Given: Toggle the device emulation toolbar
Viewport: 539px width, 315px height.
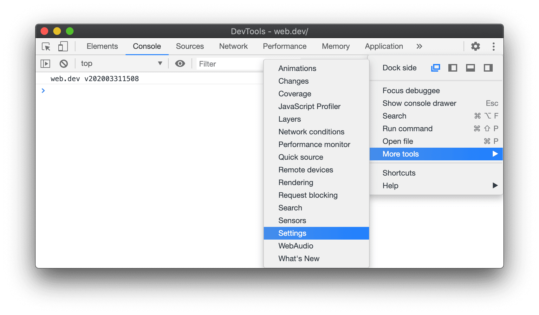Looking at the screenshot, I should click(x=62, y=46).
